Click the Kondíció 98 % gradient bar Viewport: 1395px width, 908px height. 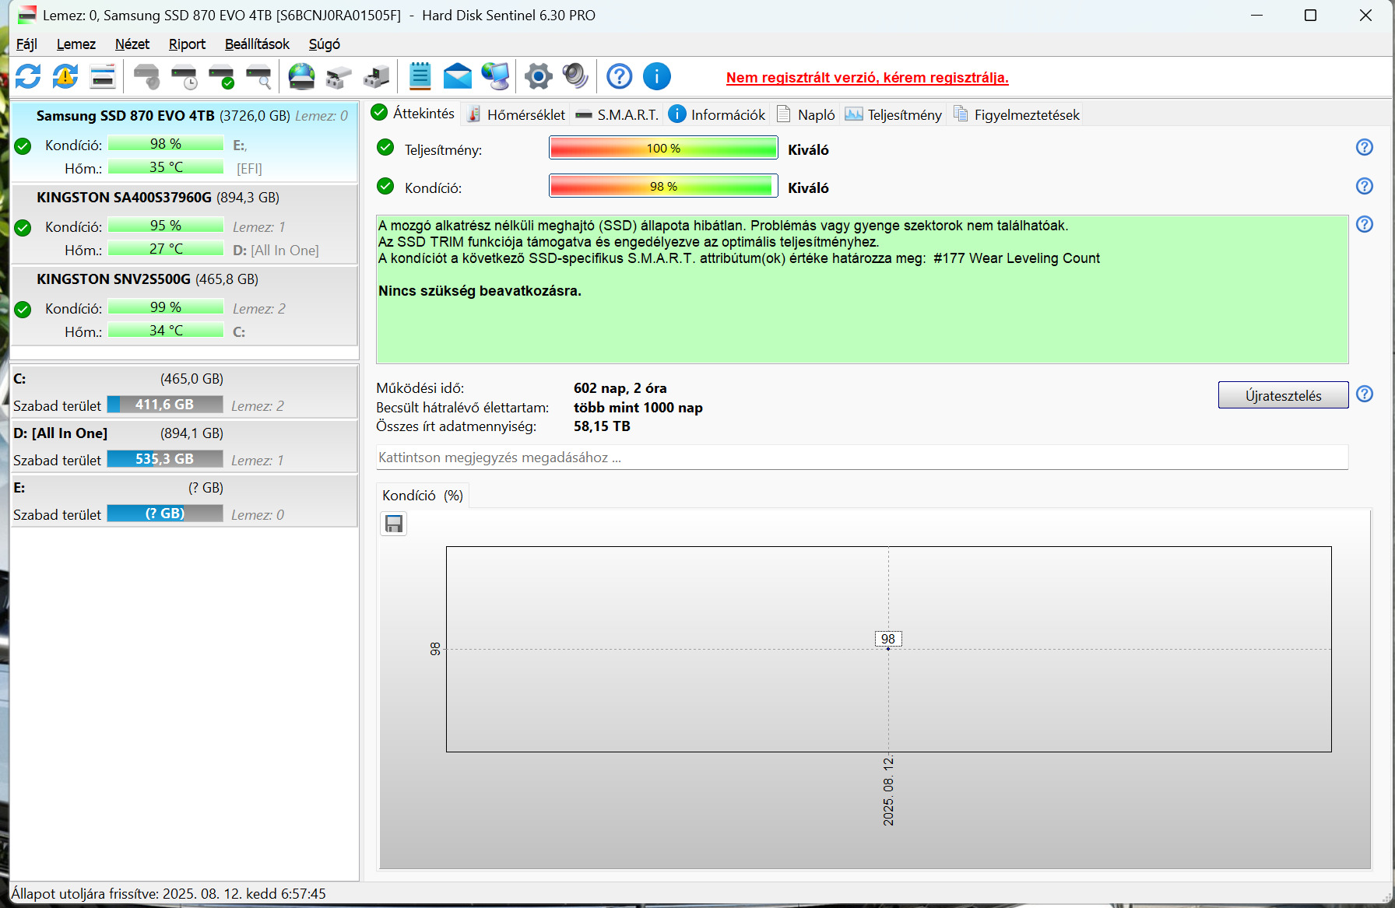(663, 186)
